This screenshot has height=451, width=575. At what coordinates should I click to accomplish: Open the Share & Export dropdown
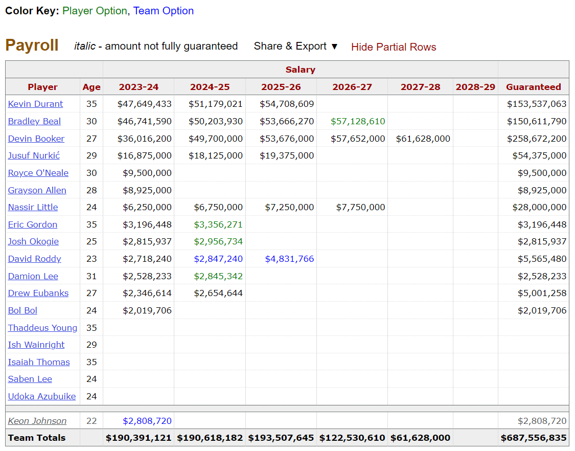click(296, 47)
